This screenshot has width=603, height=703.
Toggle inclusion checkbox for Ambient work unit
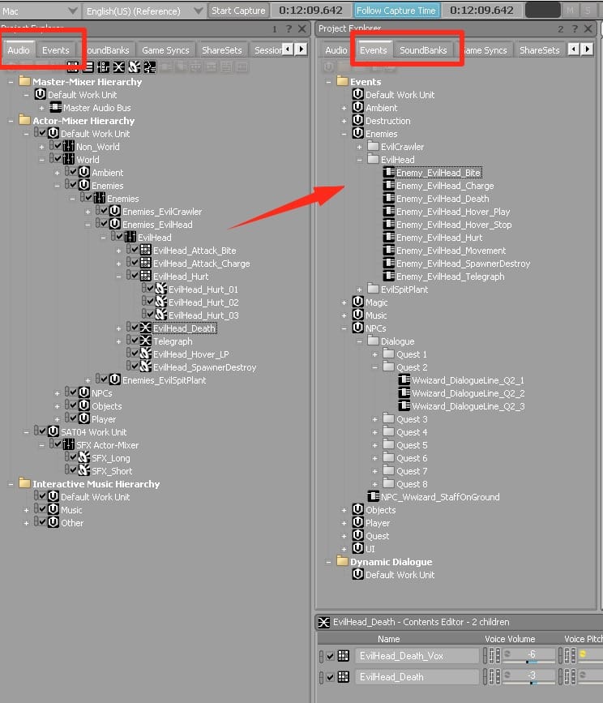coord(74,172)
